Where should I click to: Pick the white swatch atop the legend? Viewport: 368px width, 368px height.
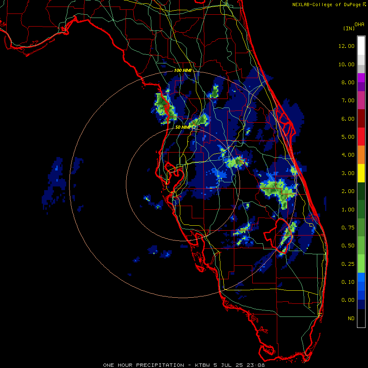[361, 46]
